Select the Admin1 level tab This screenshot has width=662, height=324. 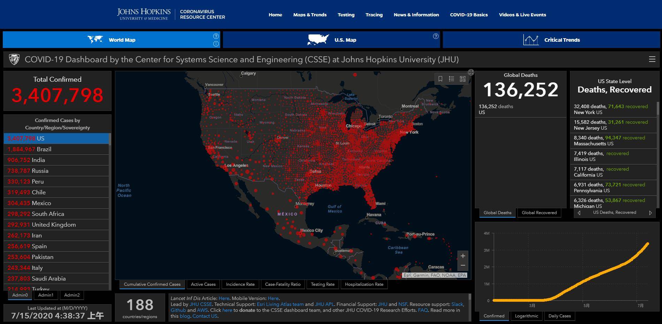tap(46, 295)
